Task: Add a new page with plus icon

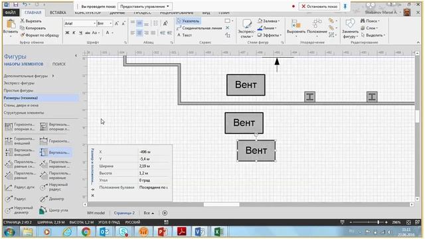Action: pos(165,213)
